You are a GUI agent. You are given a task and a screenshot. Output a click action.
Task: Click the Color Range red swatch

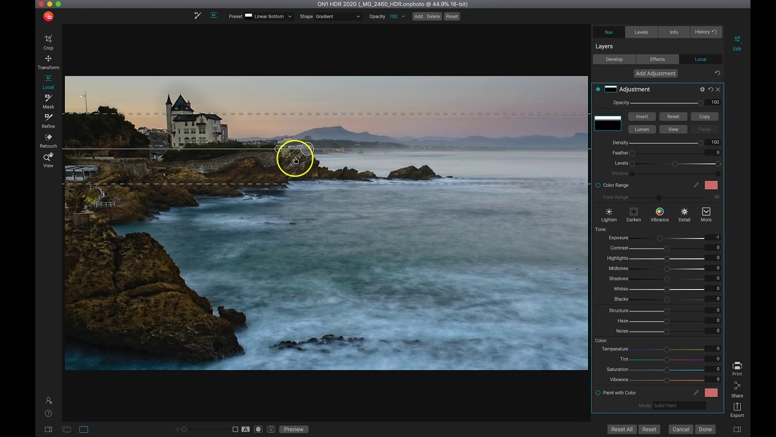pos(711,185)
